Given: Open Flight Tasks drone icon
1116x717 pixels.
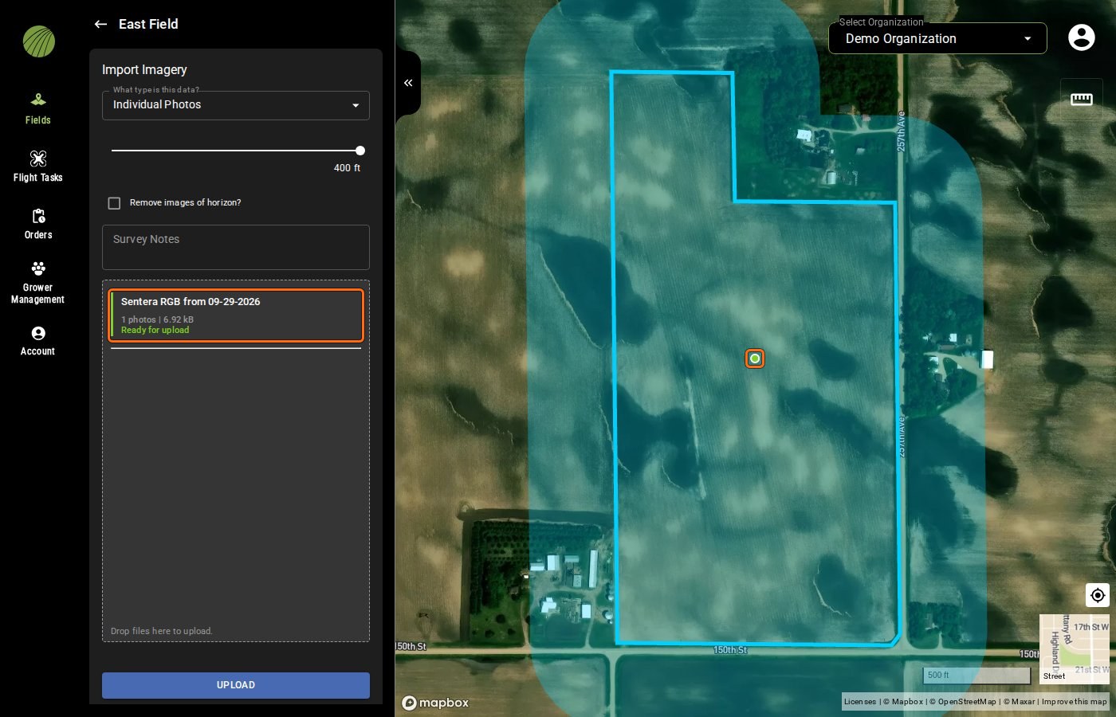Looking at the screenshot, I should pyautogui.click(x=37, y=159).
